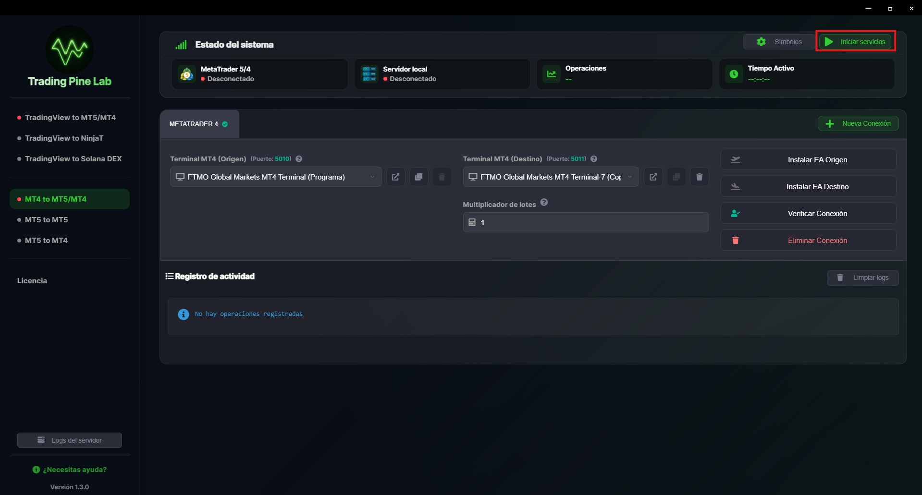Viewport: 922px width, 495px height.
Task: Select the delete icon beside destination terminal
Action: click(x=699, y=177)
